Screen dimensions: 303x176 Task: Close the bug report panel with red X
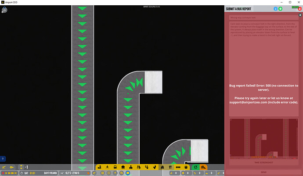coord(300,9)
